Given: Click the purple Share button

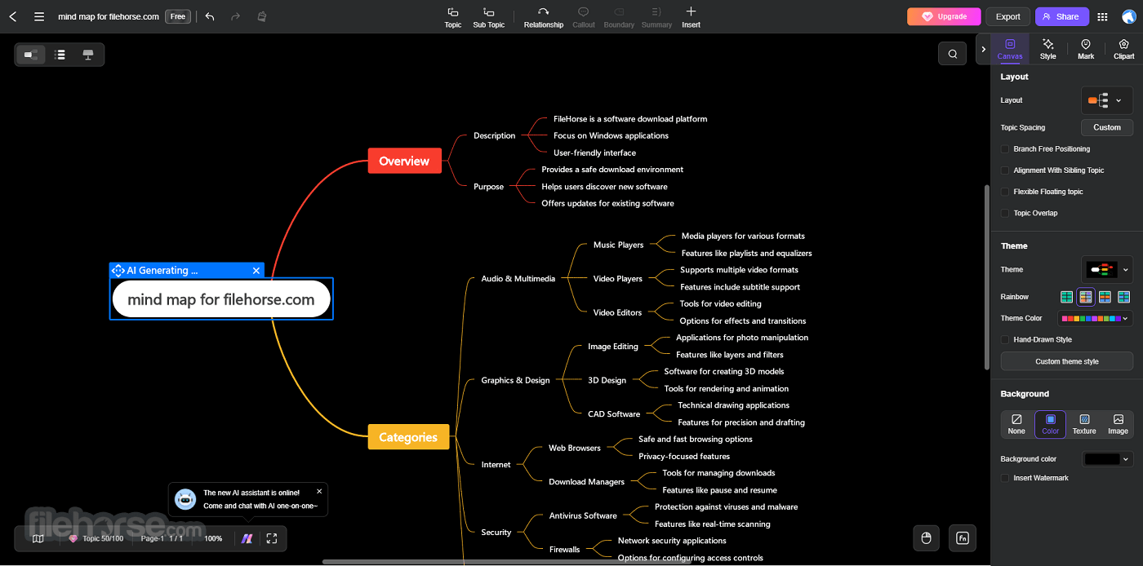Looking at the screenshot, I should tap(1062, 16).
